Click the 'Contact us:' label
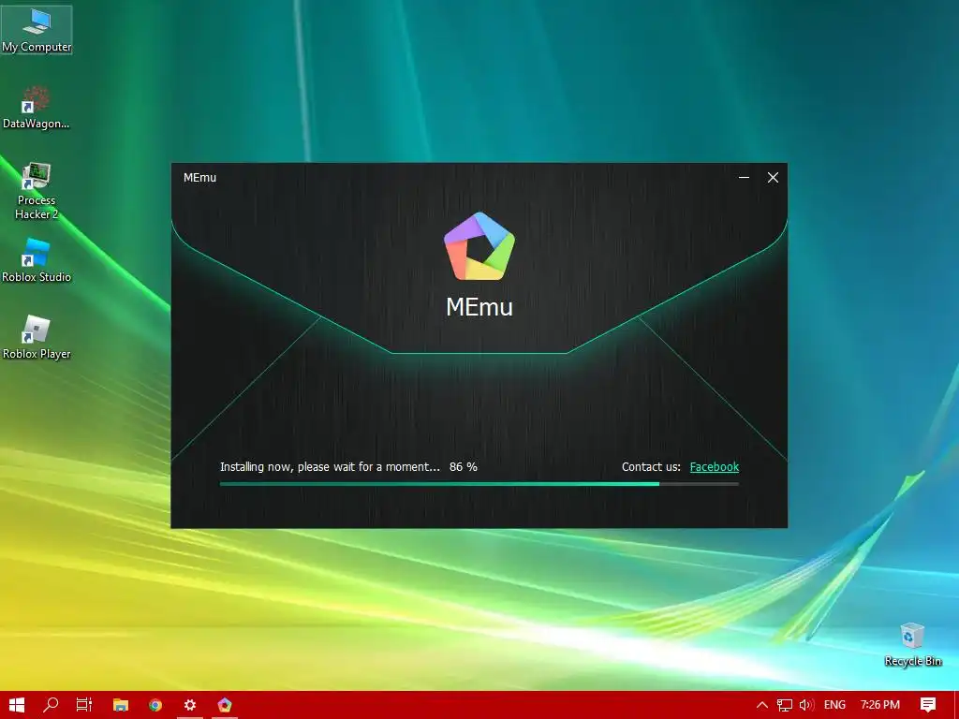Viewport: 959px width, 719px height. point(651,467)
